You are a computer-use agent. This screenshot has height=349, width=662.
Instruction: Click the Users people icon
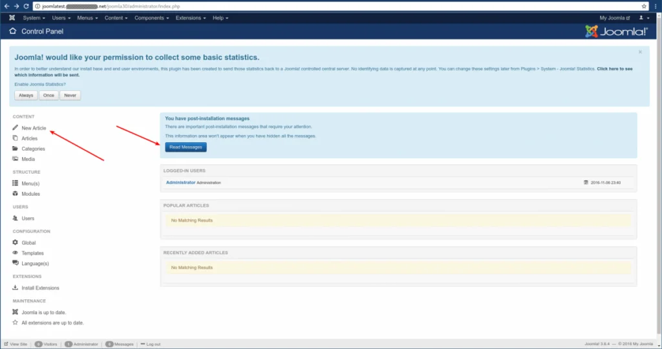coord(16,218)
